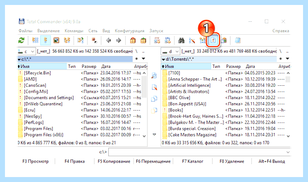This screenshot has height=182, width=308.
Task: Click the toolbar icon right of show-hidden-files
Action: [x=224, y=40]
